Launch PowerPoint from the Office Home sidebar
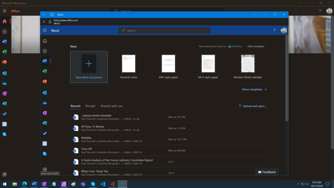This screenshot has width=334, height=188. [x=4, y=62]
